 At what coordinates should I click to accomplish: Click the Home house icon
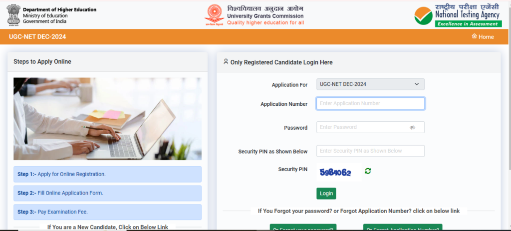point(474,36)
